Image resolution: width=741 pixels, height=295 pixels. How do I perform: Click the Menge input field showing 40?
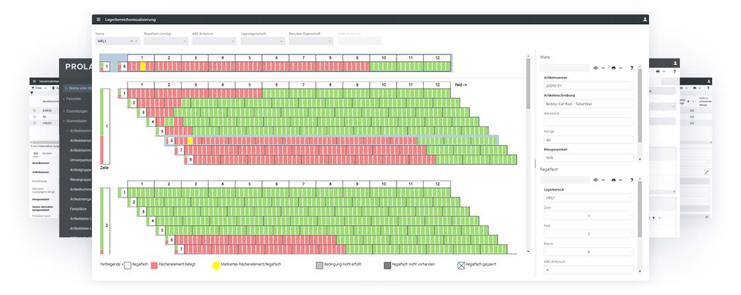589,139
